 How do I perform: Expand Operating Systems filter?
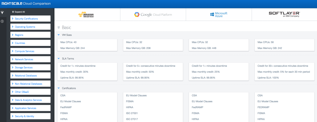tap(30, 27)
